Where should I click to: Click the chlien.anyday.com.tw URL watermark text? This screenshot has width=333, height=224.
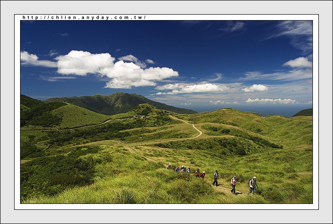point(84,17)
